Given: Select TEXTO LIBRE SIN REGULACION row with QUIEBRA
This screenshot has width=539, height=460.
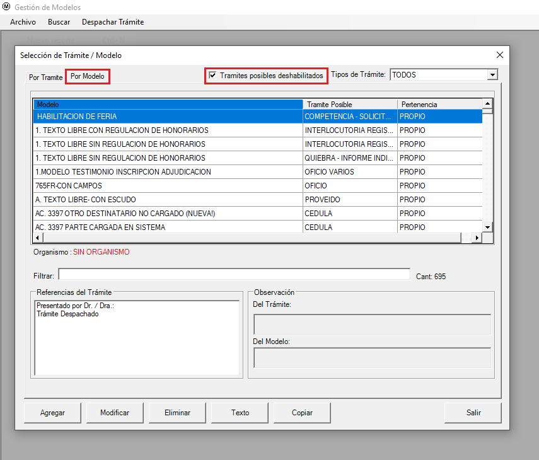Looking at the screenshot, I should (x=258, y=158).
